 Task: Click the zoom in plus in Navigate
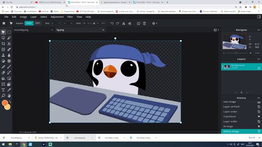pos(251,53)
